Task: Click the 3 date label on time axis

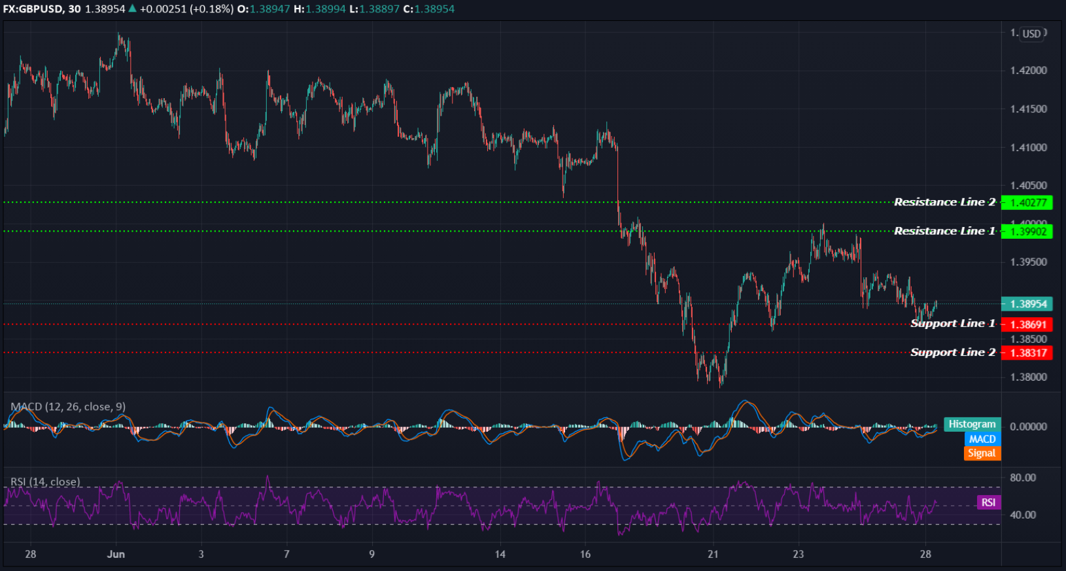Action: coord(201,555)
